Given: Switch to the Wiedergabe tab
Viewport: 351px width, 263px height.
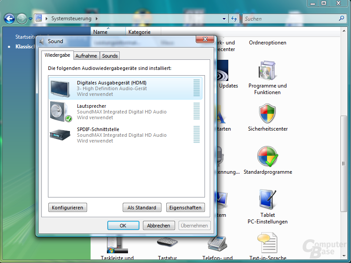Looking at the screenshot, I should pyautogui.click(x=57, y=55).
